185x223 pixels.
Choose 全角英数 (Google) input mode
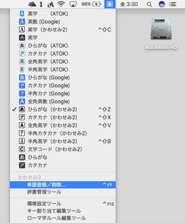point(63,101)
